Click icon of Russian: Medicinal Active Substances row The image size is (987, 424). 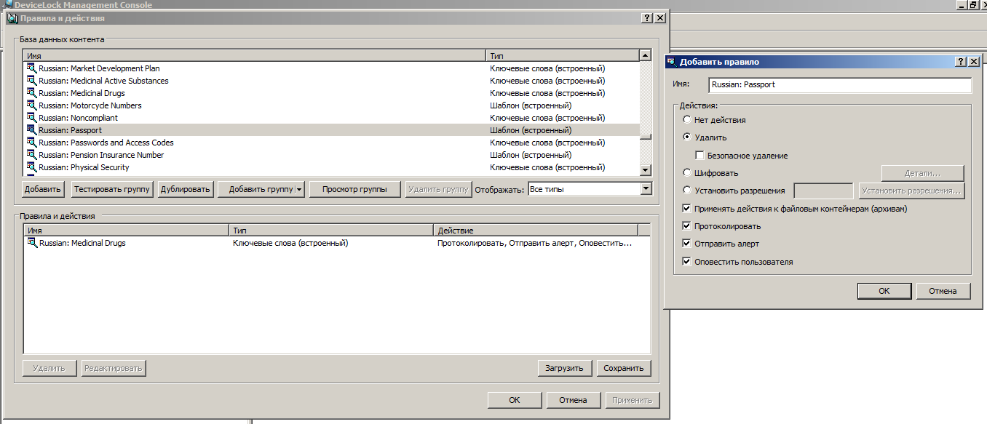pyautogui.click(x=31, y=81)
